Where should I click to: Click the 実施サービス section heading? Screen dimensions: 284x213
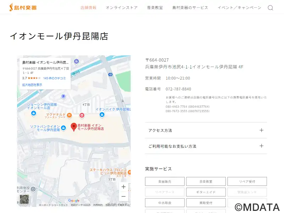click(x=158, y=169)
